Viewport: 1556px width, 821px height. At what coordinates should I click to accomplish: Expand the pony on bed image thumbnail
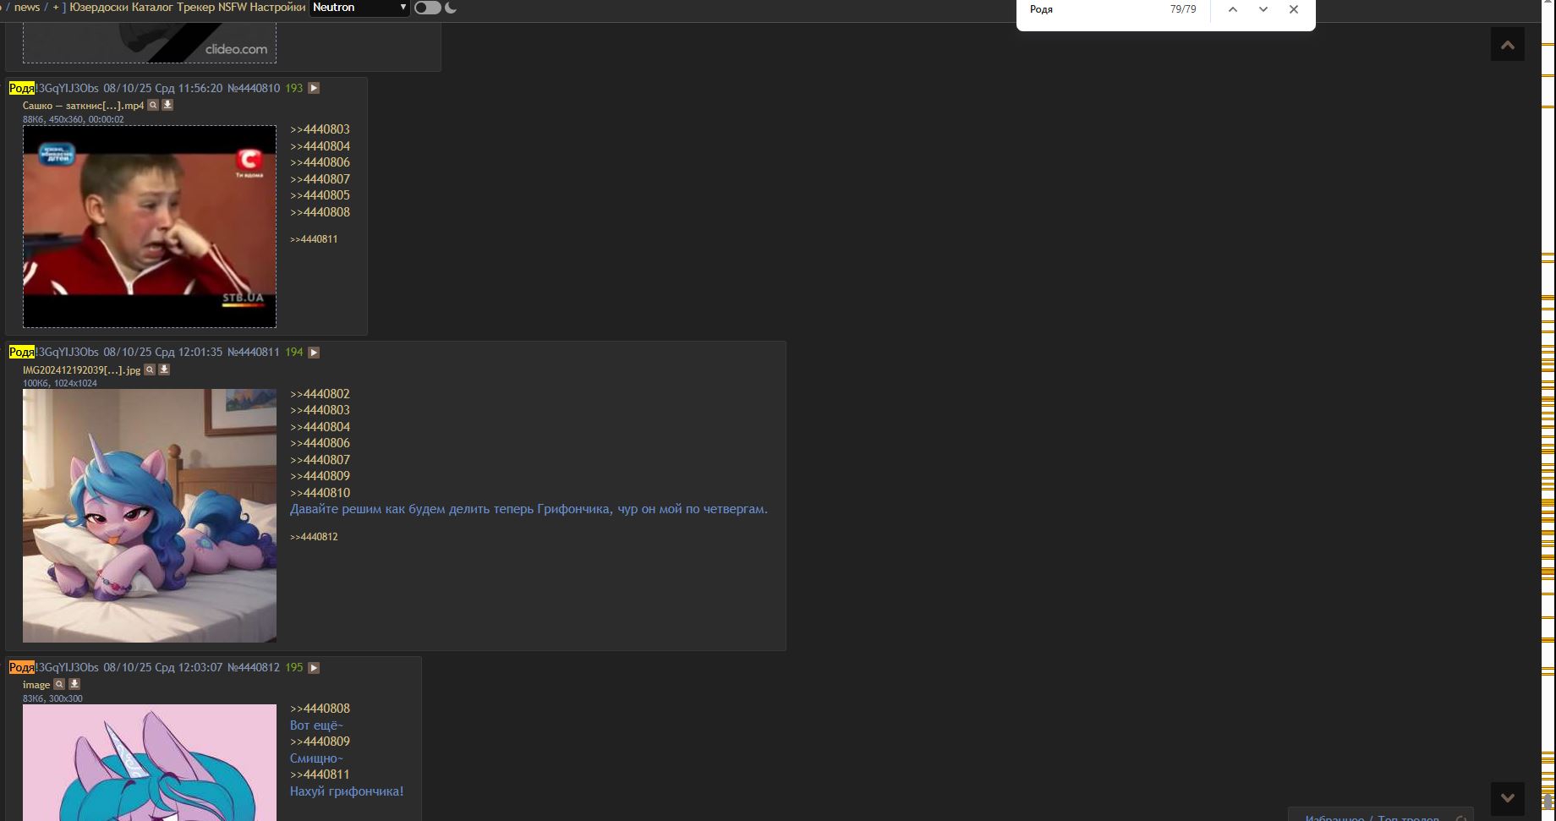pyautogui.click(x=150, y=516)
